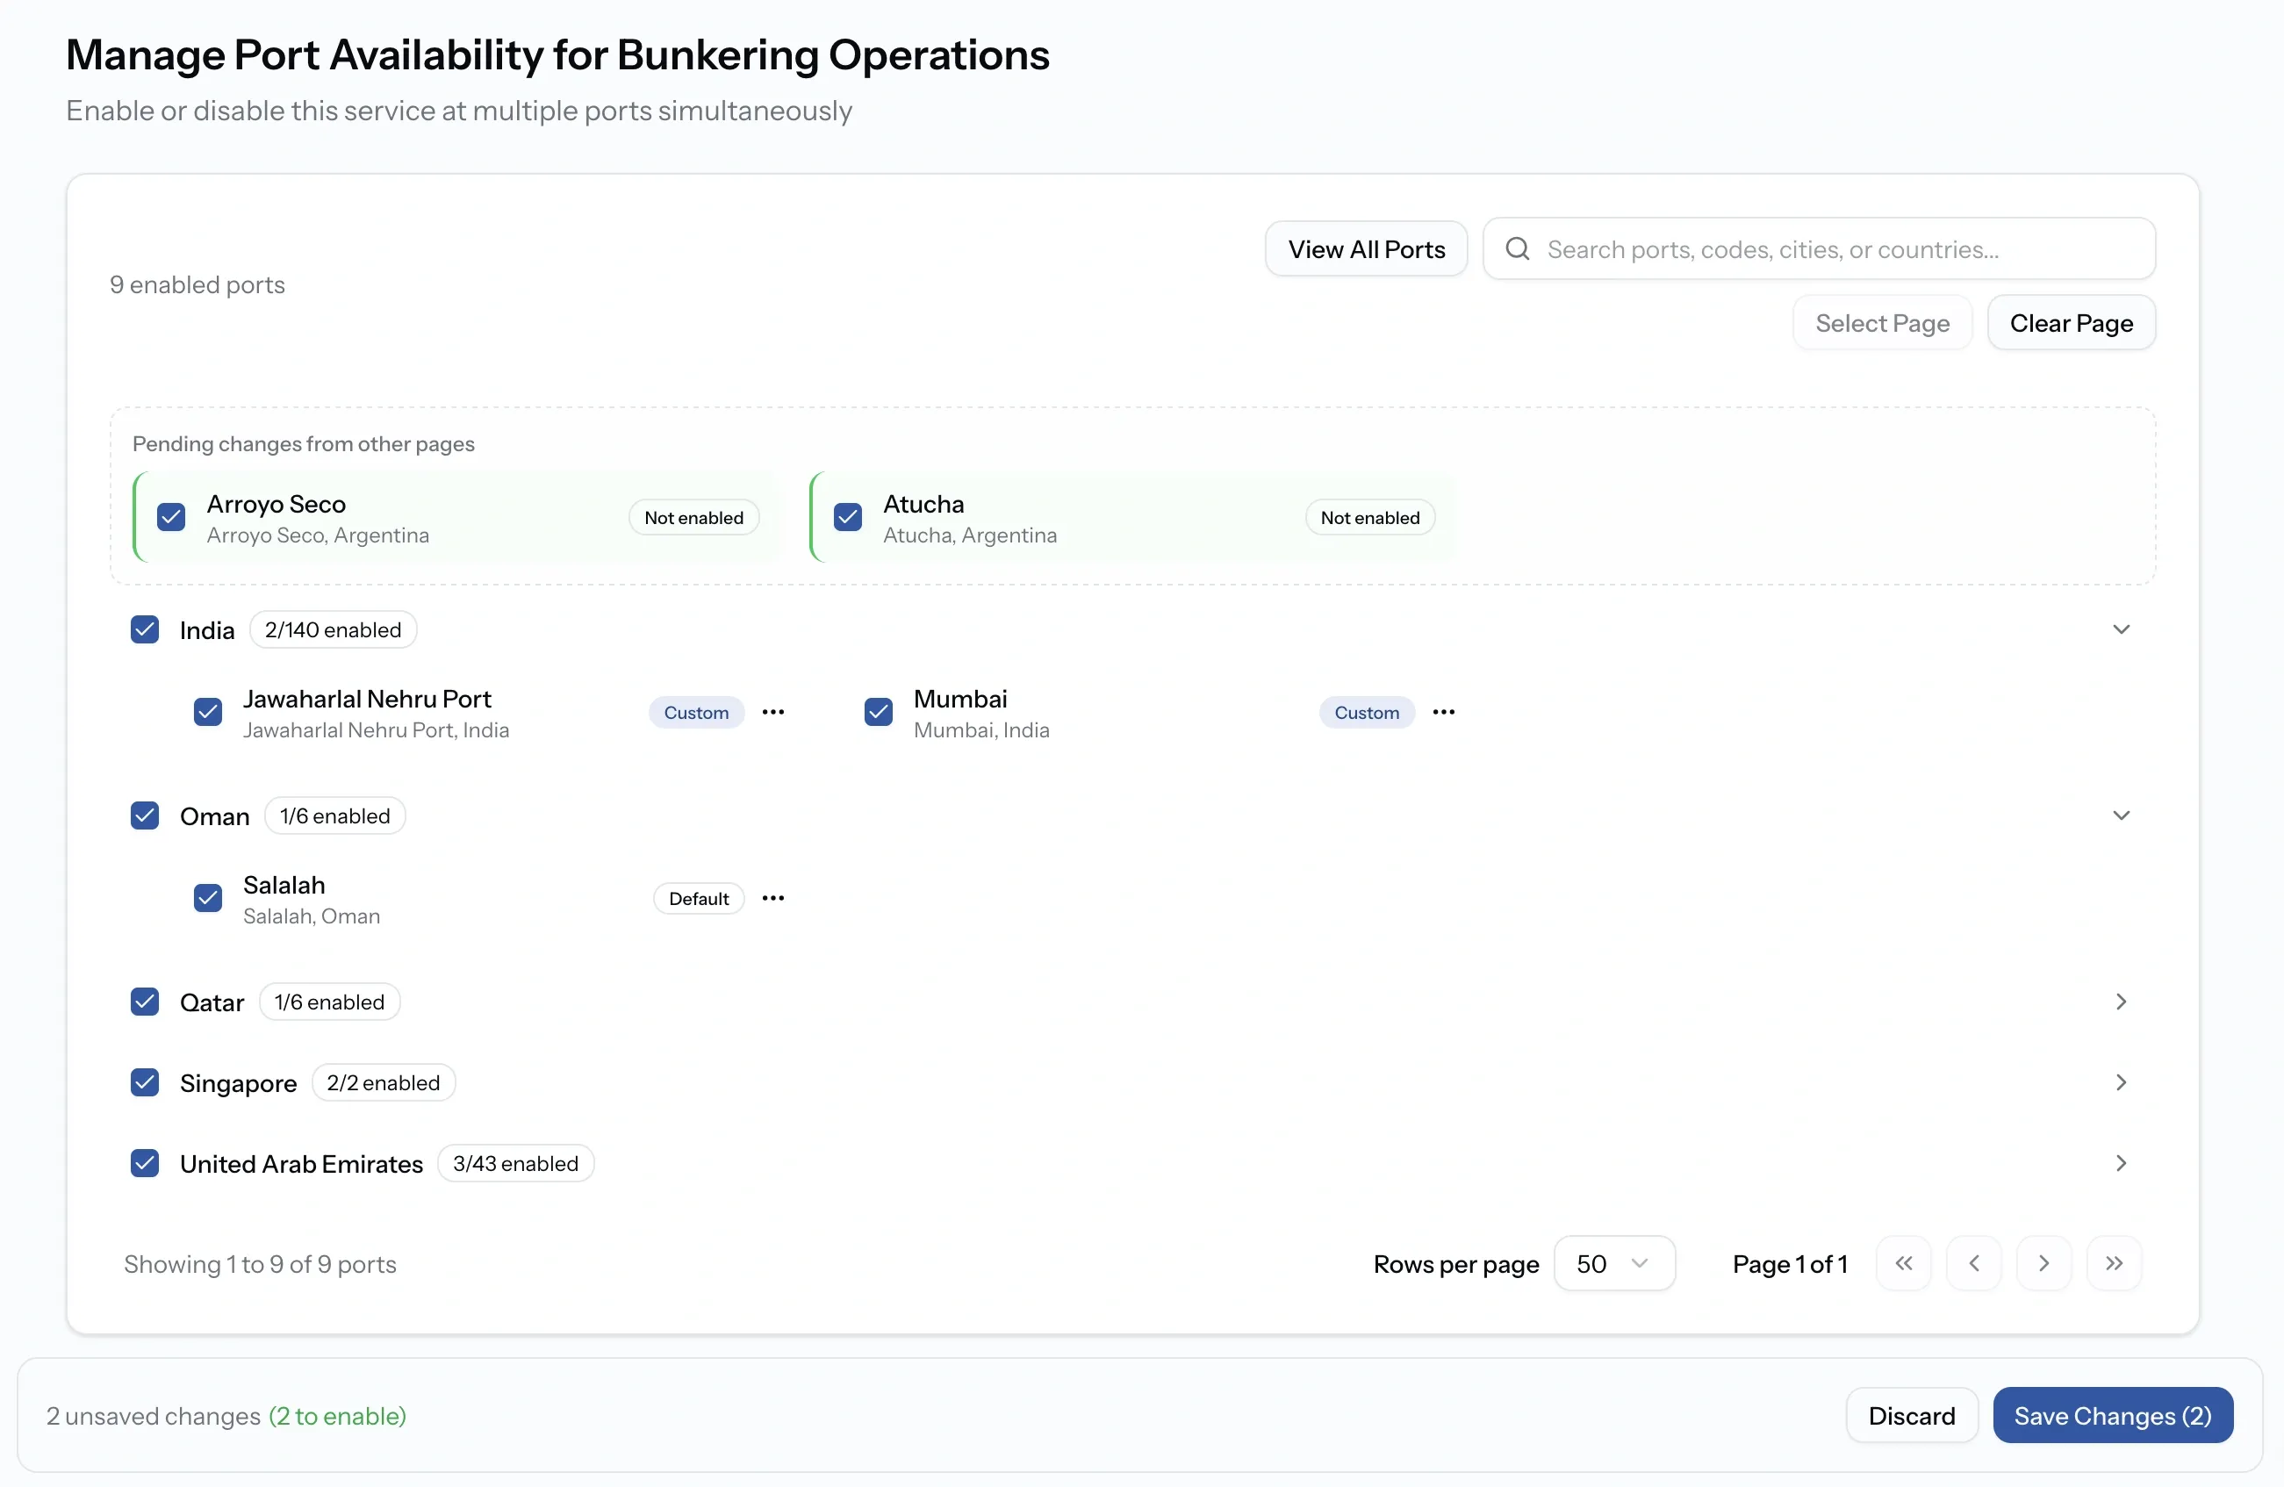
Task: Click the '1/6 enabled' Oman badge
Action: [335, 816]
